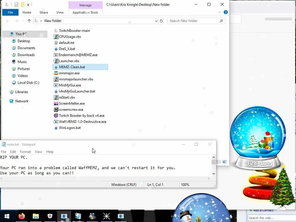Screen dimensions: 296x222
Task: Open Quick Access toolbar customize dropdown
Action: tap(28, 5)
